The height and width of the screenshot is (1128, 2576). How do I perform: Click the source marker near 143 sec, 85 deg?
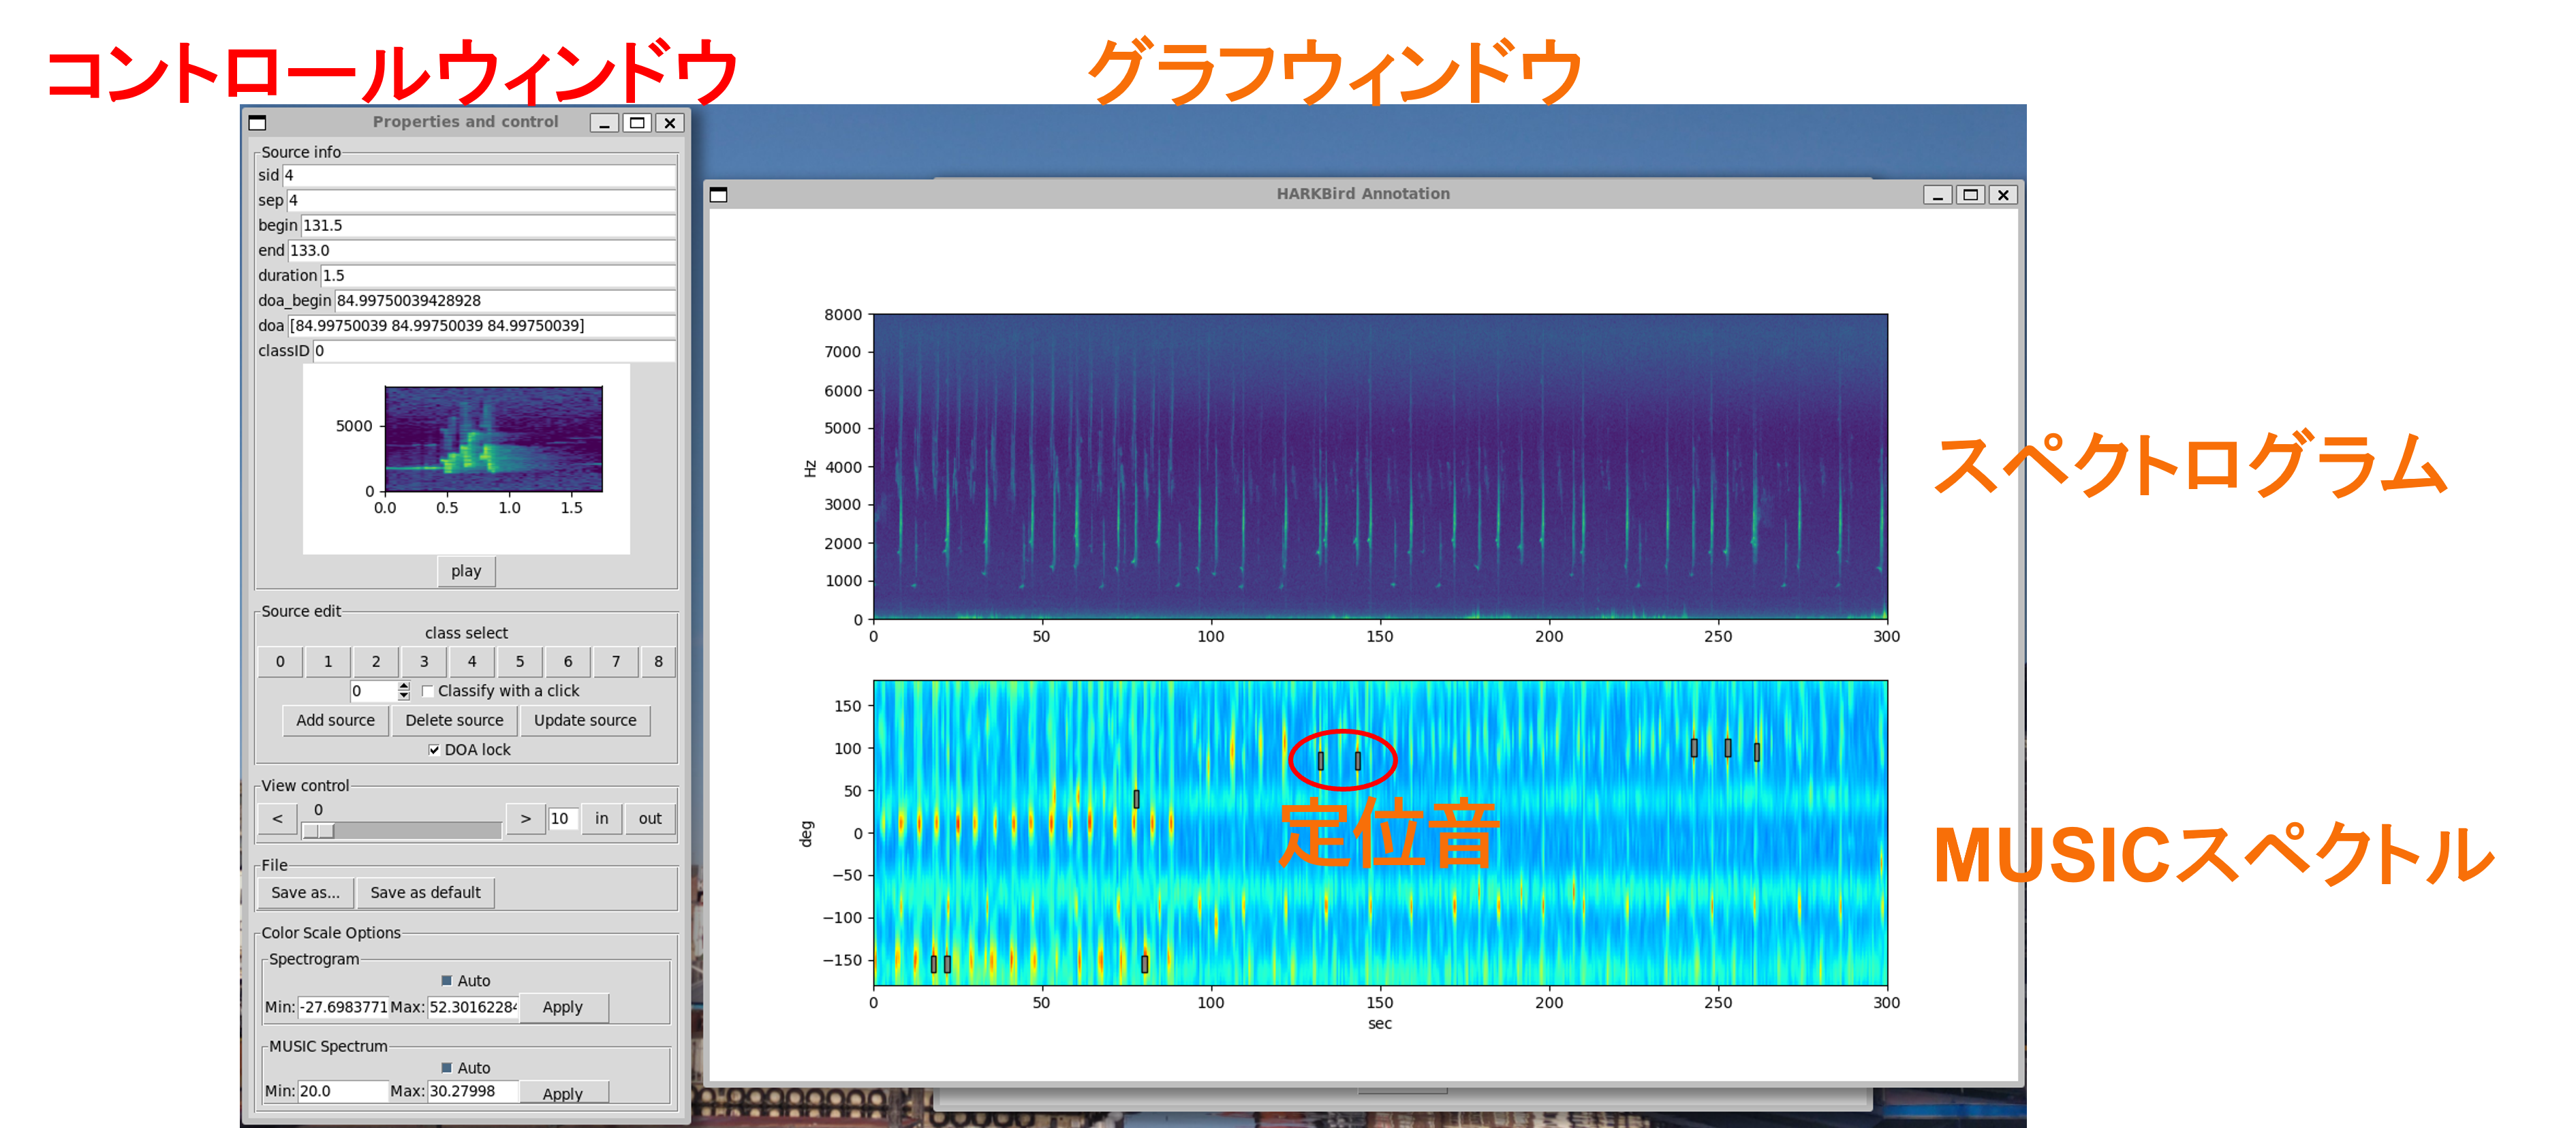pyautogui.click(x=1358, y=761)
